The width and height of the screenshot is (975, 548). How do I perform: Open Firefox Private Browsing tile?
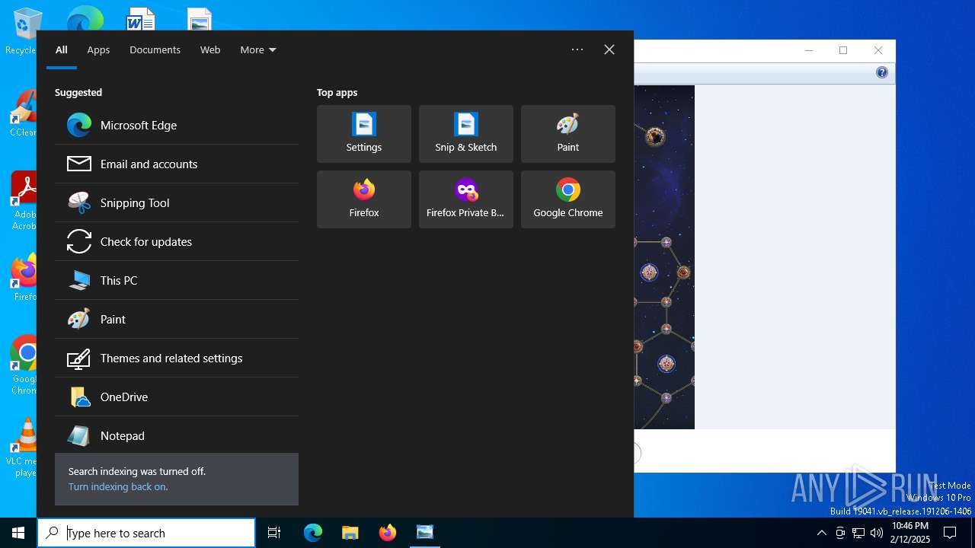tap(466, 199)
